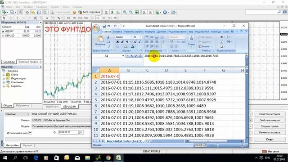Switch chart to candlesticks mode
Image resolution: width=288 pixels, height=162 pixels.
tap(112, 12)
